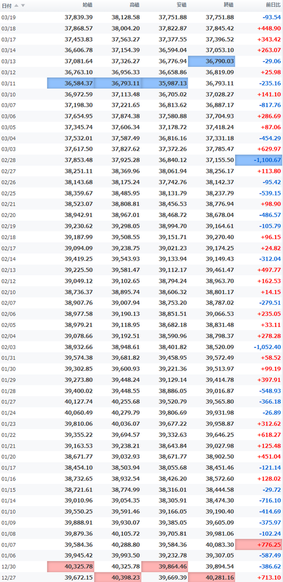Select the 02/10 closing value 38,801.17

point(220,292)
